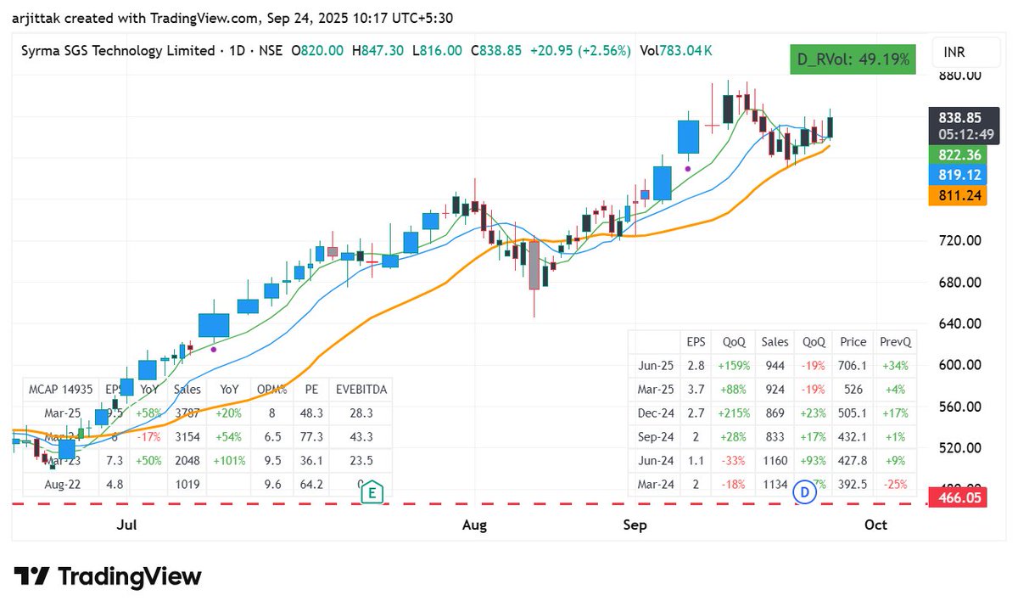Click the 600.00 price axis label

tap(959, 365)
